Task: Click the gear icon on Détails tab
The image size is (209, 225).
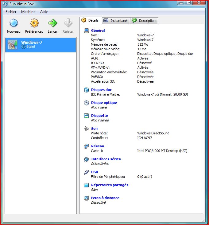Action: [x=84, y=20]
